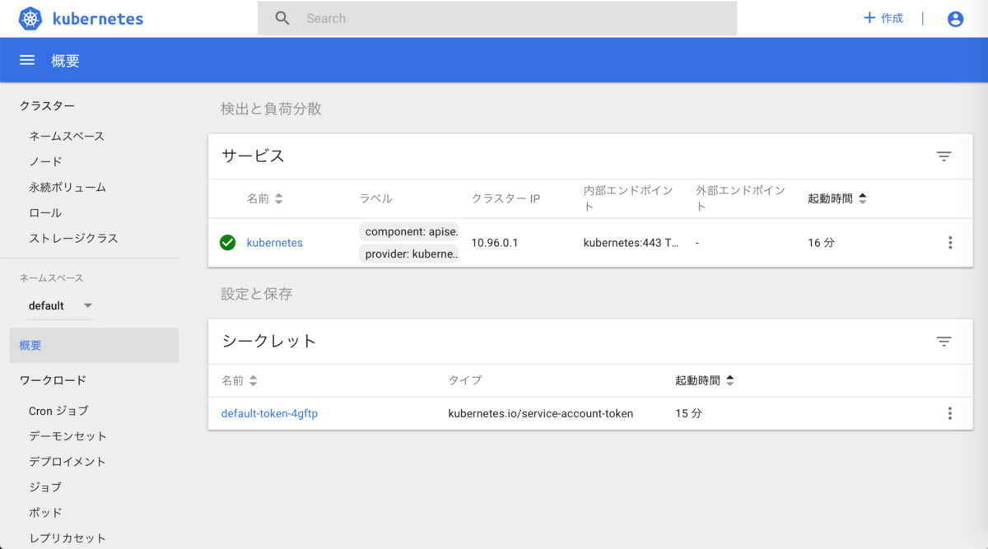Sort secrets by 起動時間 column
This screenshot has height=549, width=988.
tap(705, 380)
